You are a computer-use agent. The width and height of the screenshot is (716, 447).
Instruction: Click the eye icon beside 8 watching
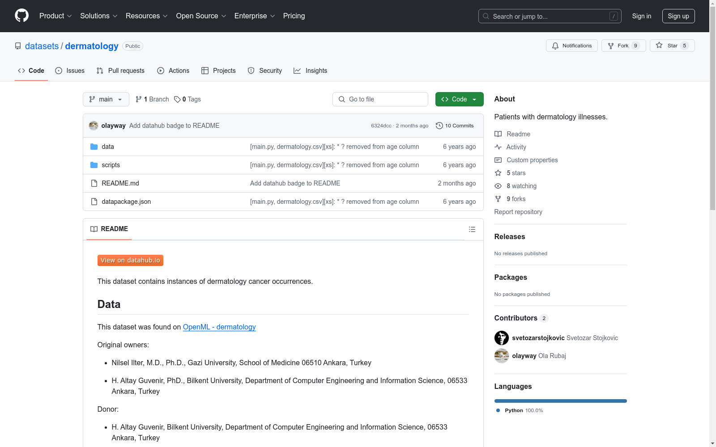(x=498, y=186)
